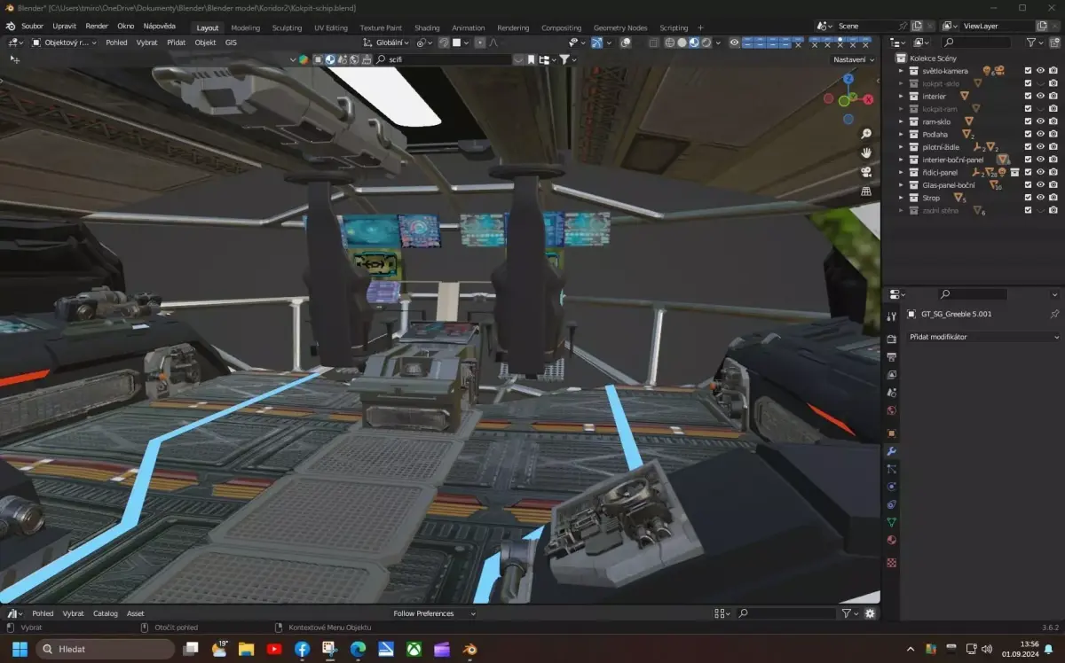Viewport: 1065px width, 663px height.
Task: Click the scifi search field
Action: pyautogui.click(x=444, y=59)
